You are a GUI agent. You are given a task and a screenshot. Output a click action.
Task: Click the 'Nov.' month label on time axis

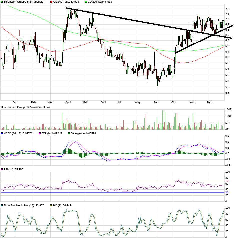(x=192, y=102)
